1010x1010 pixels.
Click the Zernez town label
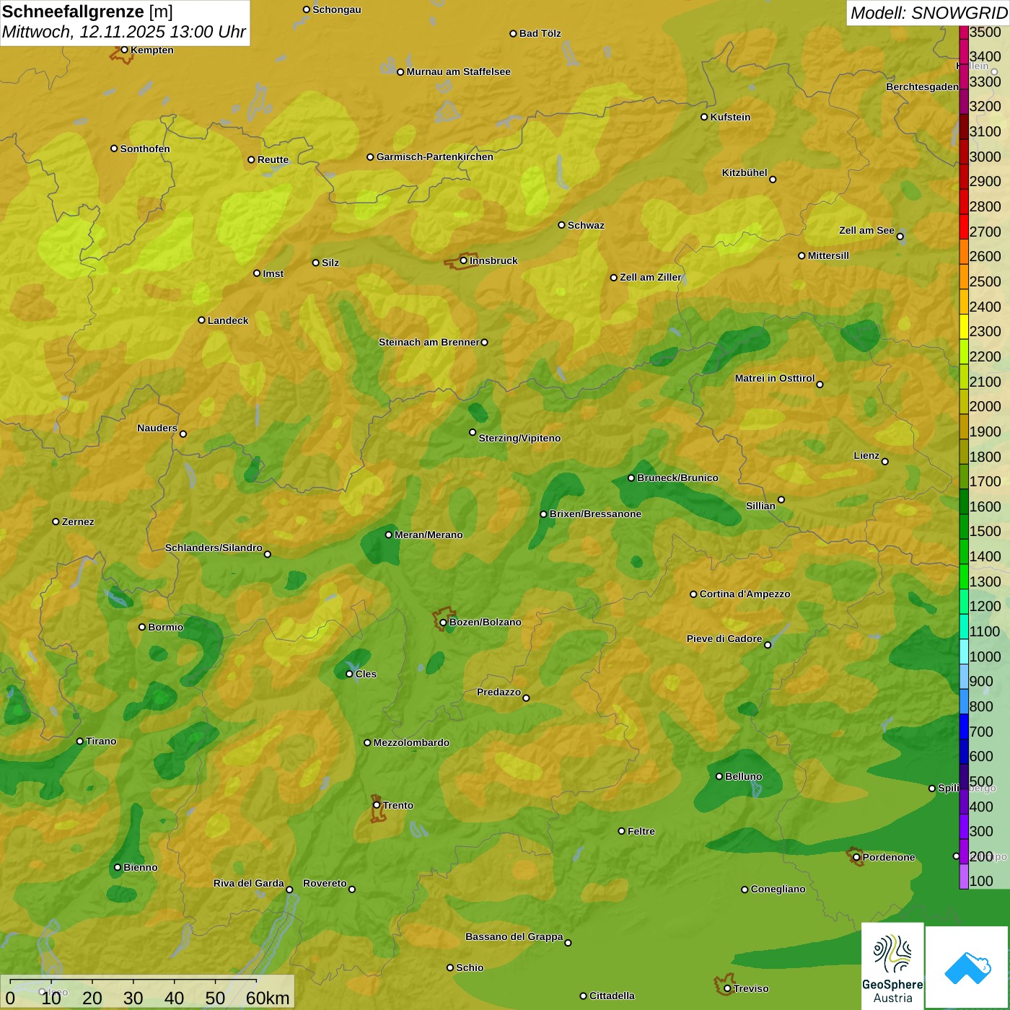click(78, 522)
